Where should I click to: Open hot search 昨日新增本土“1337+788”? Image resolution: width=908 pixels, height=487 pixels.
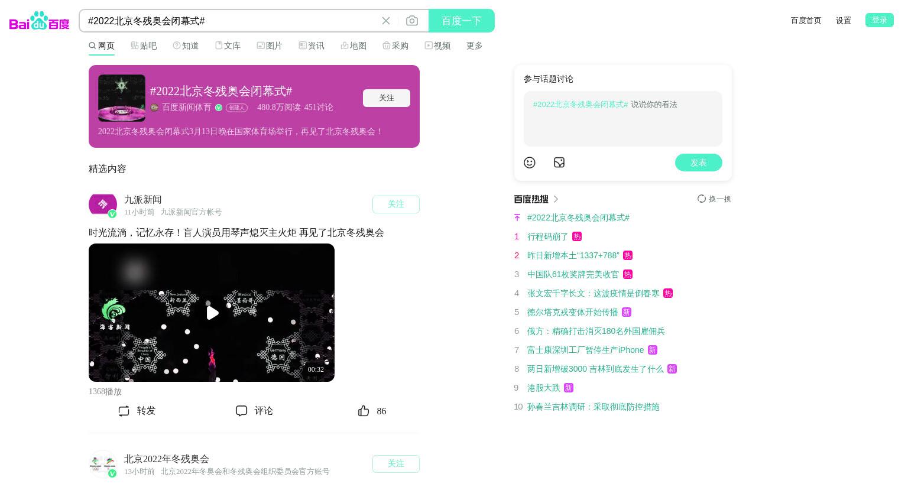[x=573, y=255]
